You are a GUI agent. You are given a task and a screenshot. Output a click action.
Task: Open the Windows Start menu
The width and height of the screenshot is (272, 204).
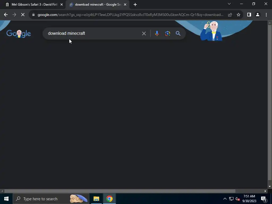[6, 199]
